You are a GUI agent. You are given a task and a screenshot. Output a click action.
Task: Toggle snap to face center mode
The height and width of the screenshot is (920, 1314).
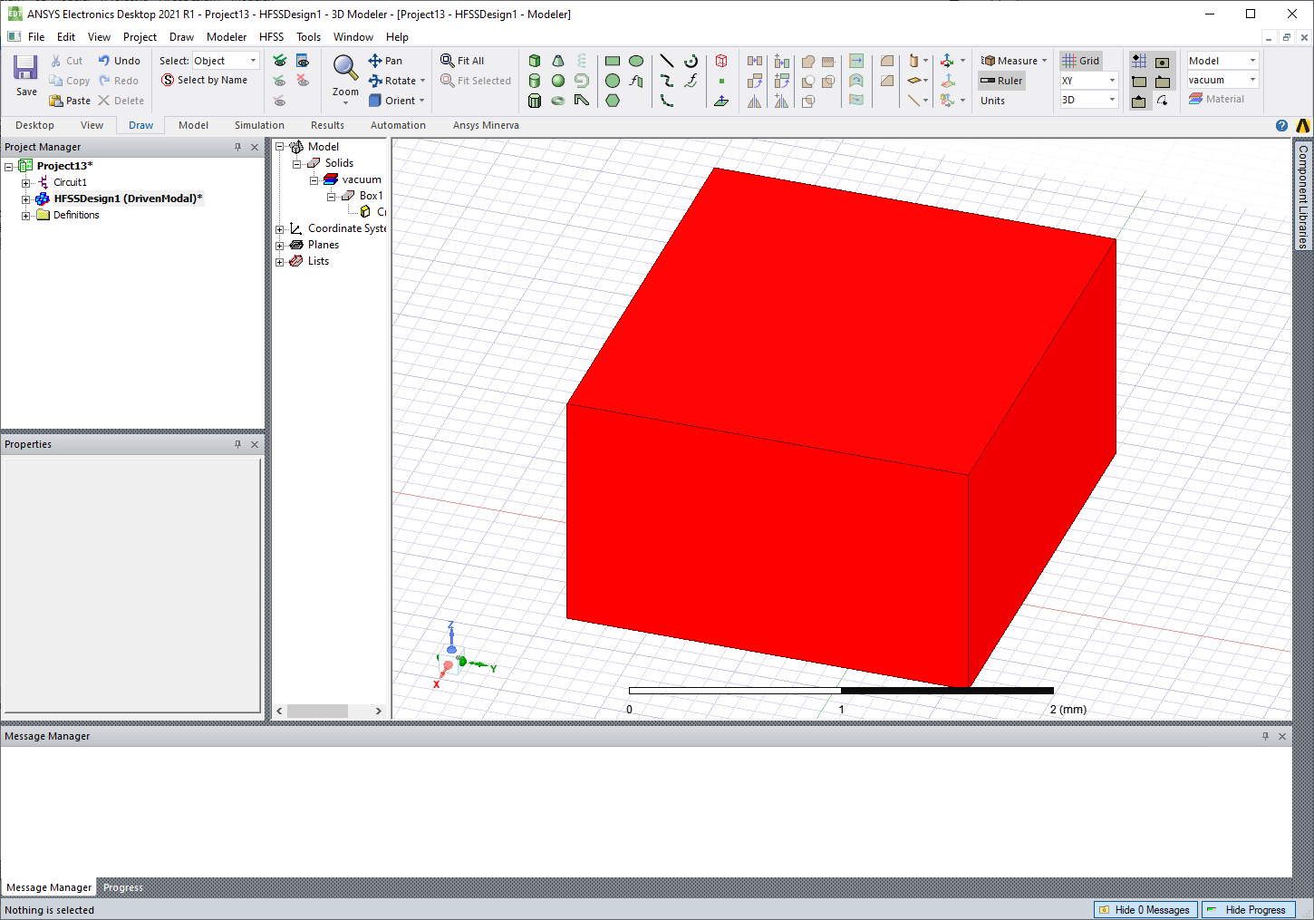(1163, 61)
